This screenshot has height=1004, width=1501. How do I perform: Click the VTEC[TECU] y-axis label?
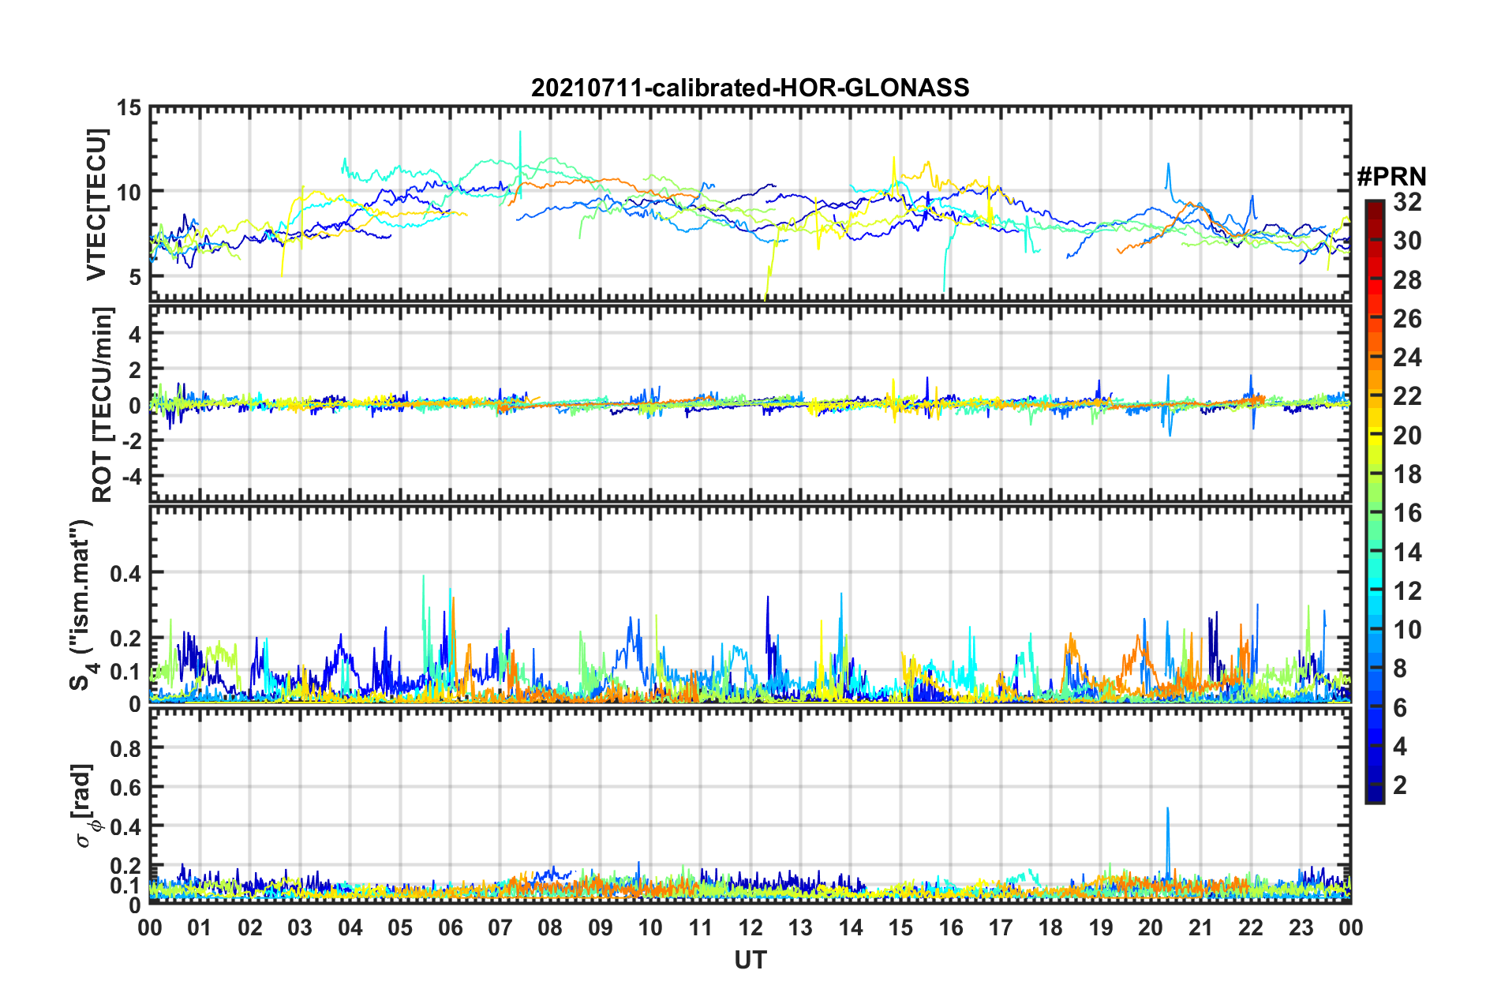click(97, 204)
